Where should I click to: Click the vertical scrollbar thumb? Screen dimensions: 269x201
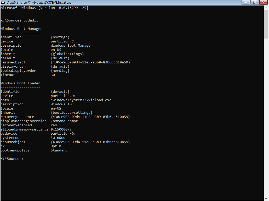pos(266,24)
